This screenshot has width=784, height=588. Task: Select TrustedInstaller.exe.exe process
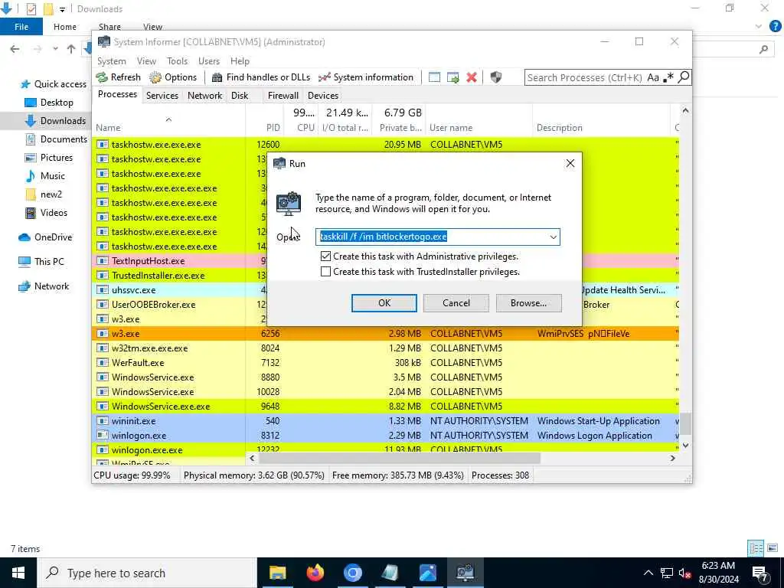click(x=180, y=276)
